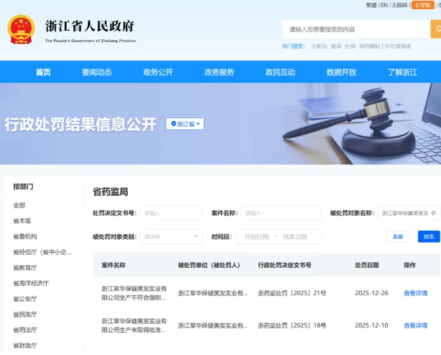The width and height of the screenshot is (441, 355).
Task: Click document number 浙药监处罚〔2025〕21号
Action: 292,293
